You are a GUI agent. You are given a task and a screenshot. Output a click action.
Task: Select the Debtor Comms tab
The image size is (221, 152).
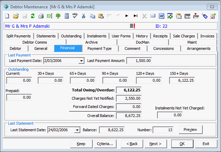[35, 42]
